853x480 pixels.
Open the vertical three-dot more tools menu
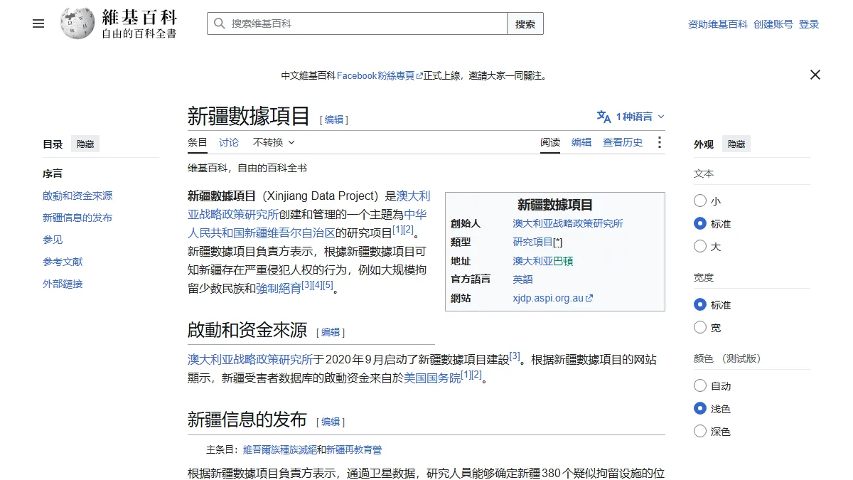[659, 142]
